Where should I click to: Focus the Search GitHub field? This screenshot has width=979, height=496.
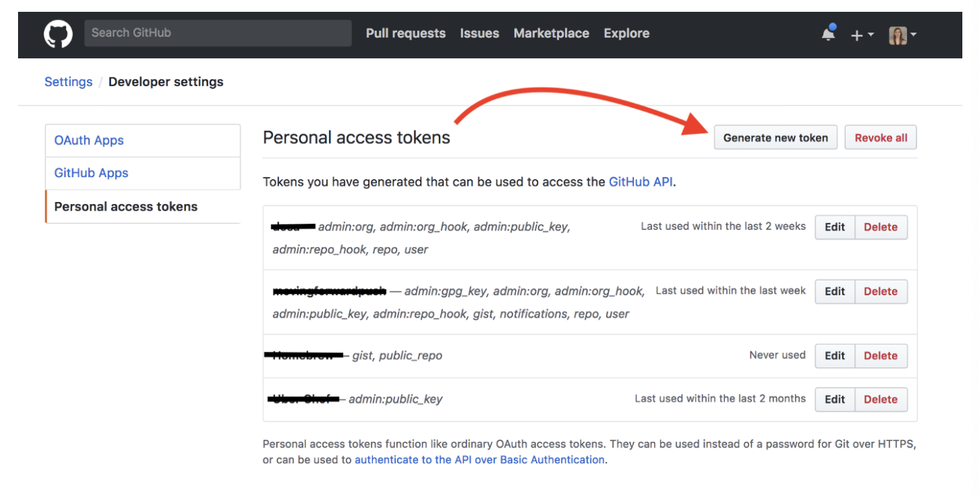click(218, 33)
